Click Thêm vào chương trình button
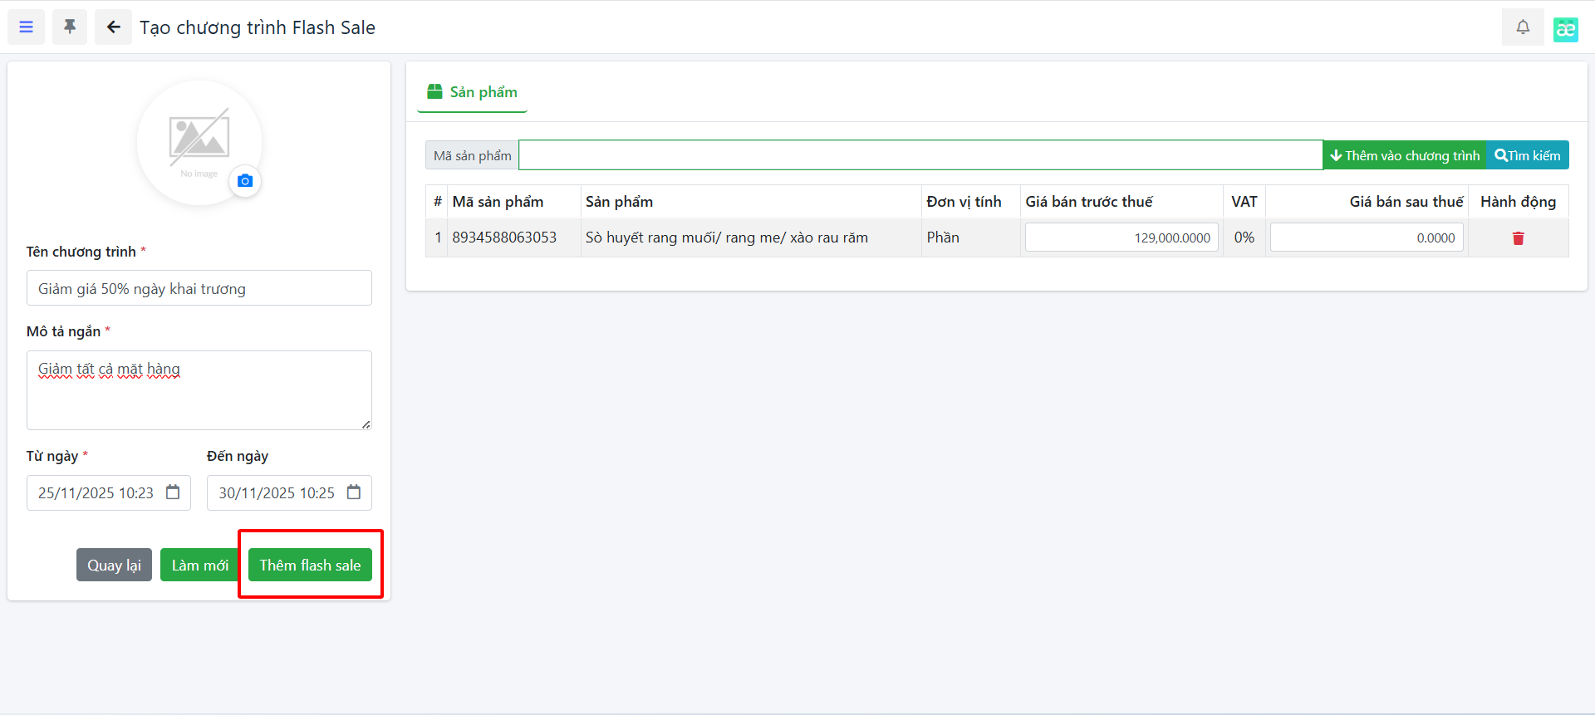This screenshot has width=1595, height=715. pos(1404,155)
